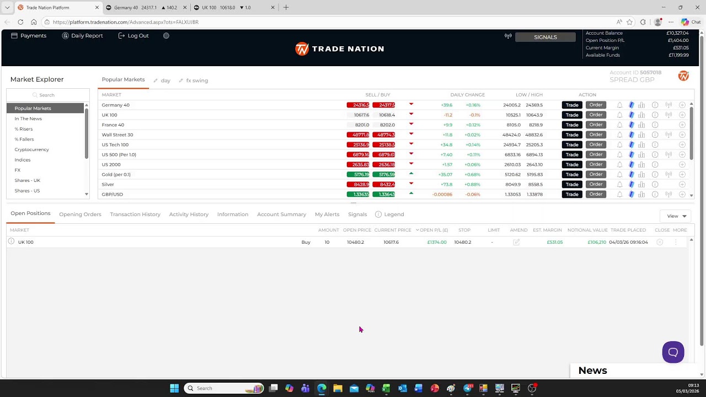Open signals antenna icon for Wall Street 30
The height and width of the screenshot is (397, 706).
[x=668, y=135]
